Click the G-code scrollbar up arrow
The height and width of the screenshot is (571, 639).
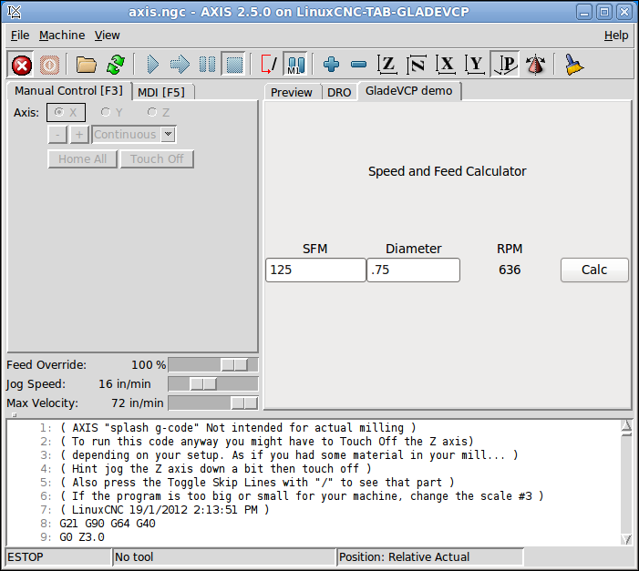626,426
